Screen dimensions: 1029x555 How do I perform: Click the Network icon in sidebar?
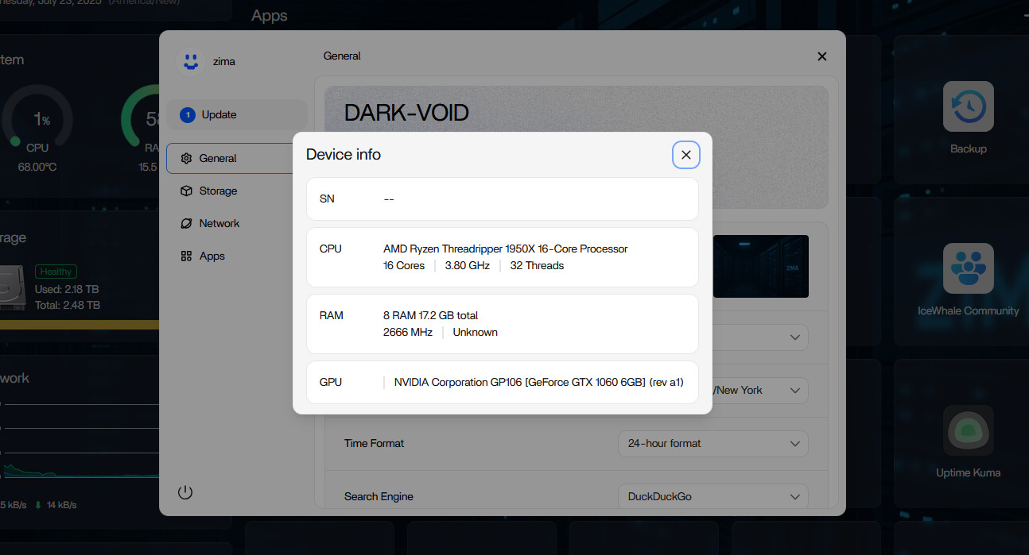click(186, 223)
